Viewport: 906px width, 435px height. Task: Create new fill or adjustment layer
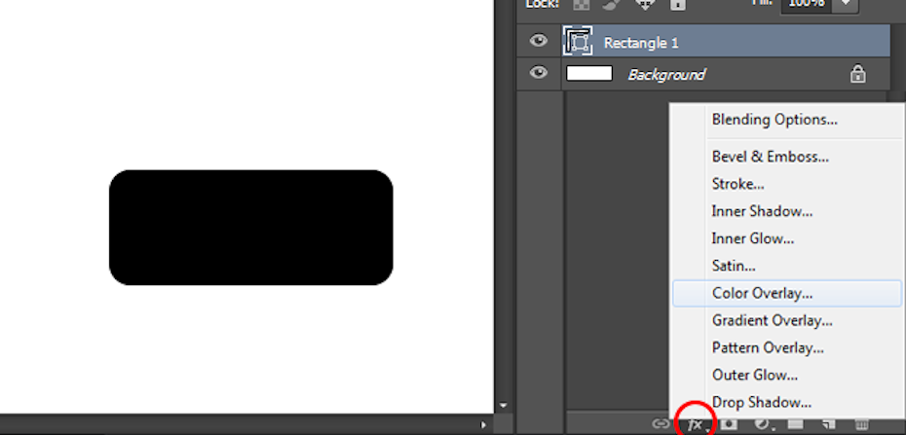763,424
